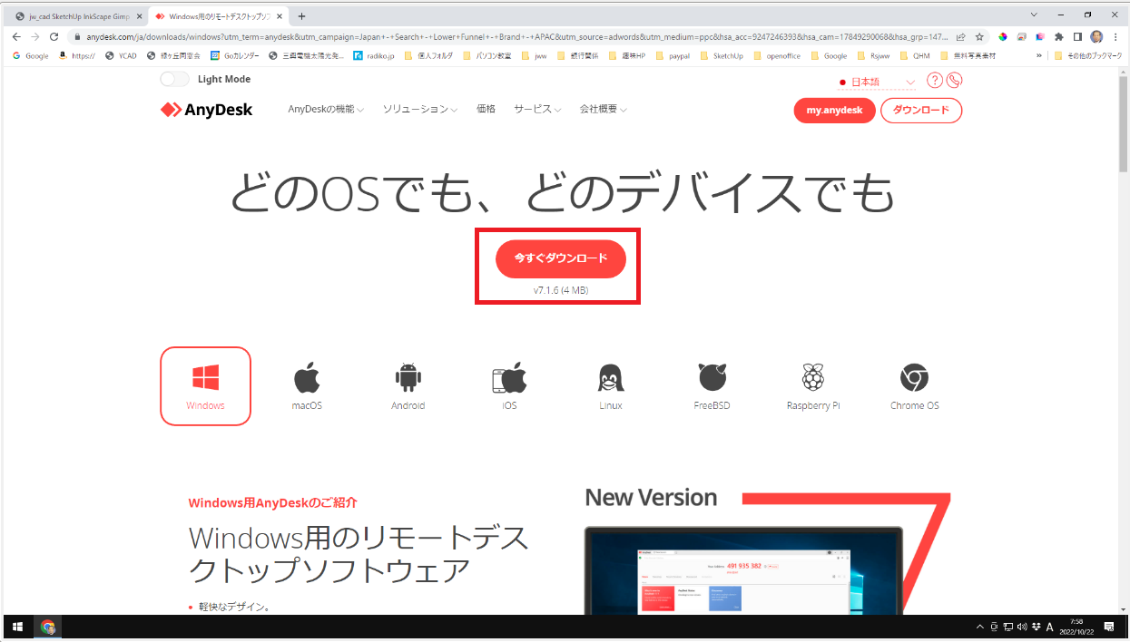Open the Goカレンダー bookmark
This screenshot has width=1130, height=642.
point(234,55)
